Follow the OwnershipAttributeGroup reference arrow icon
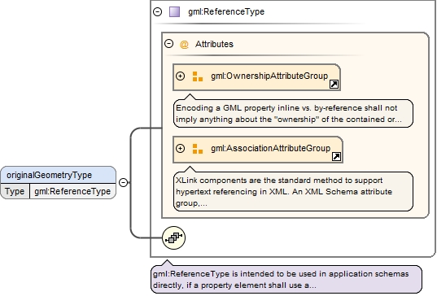The width and height of the screenshot is (437, 296). pos(334,84)
